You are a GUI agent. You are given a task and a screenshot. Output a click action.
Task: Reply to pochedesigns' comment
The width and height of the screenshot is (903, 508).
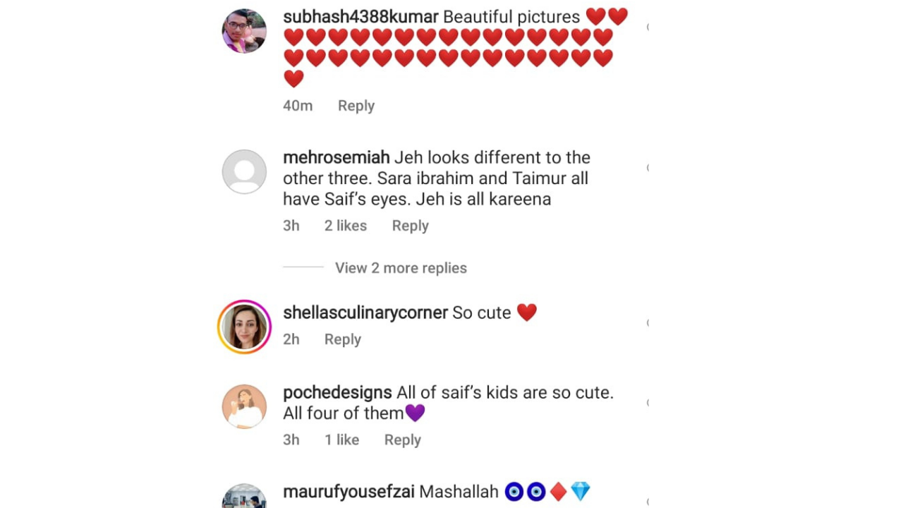pyautogui.click(x=402, y=440)
